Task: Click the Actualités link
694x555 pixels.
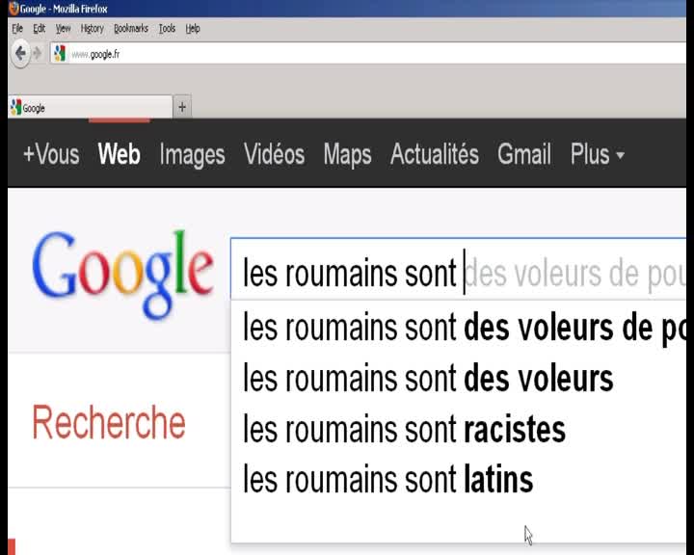Action: pyautogui.click(x=434, y=154)
